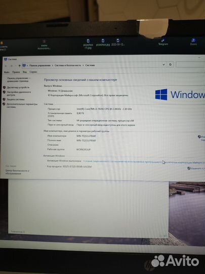Open Дополнительные параметры системы link
The height and width of the screenshot is (274, 205).
tap(22, 106)
